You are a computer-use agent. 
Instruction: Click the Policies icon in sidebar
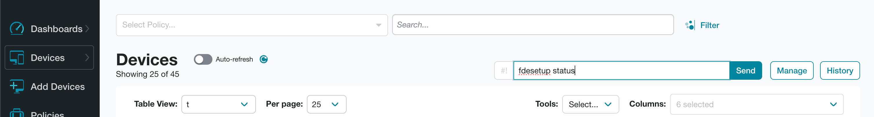[17, 113]
